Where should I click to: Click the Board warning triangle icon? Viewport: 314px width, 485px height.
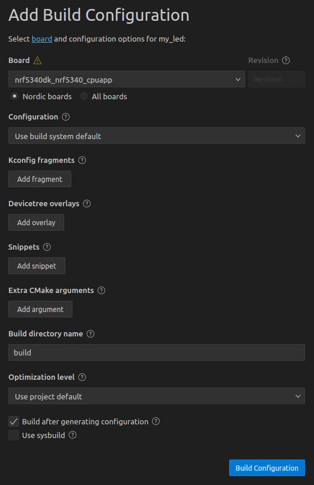tap(37, 60)
